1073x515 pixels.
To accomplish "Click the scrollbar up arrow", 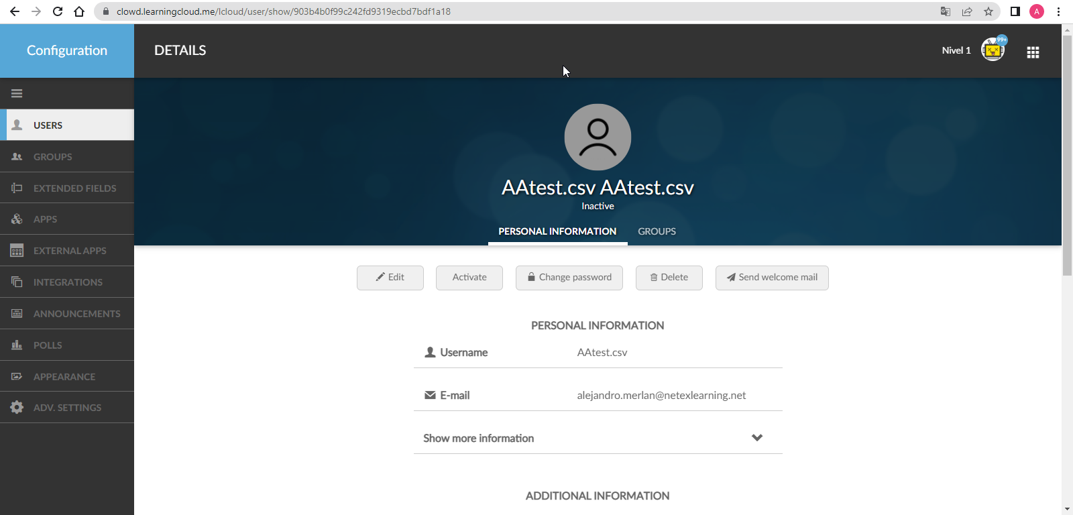I will coord(1067,30).
